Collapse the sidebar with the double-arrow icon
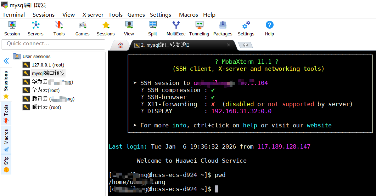 pyautogui.click(x=6, y=61)
